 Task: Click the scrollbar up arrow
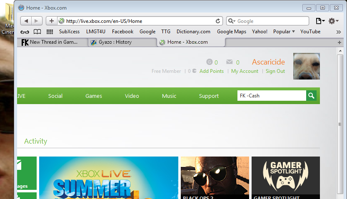340,51
